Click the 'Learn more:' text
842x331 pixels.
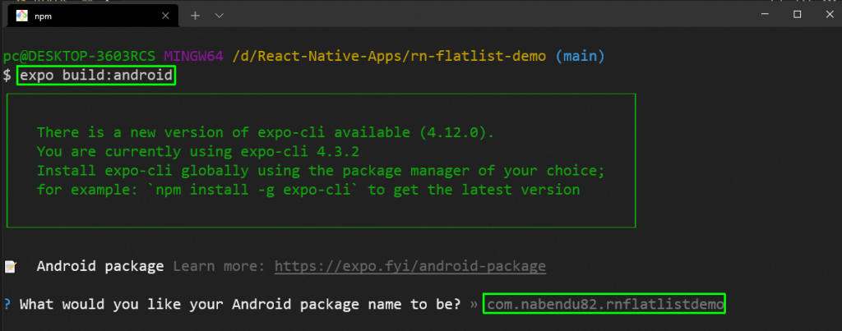(219, 266)
